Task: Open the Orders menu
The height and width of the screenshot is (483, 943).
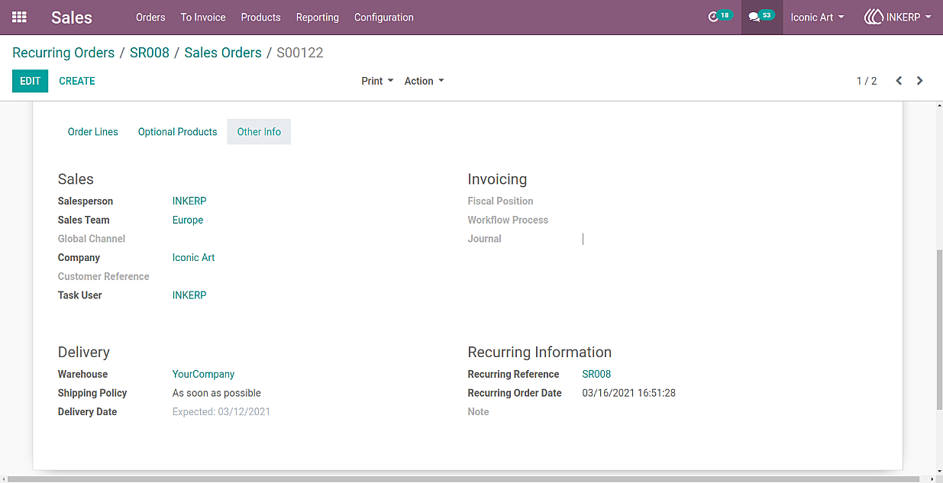Action: point(150,17)
